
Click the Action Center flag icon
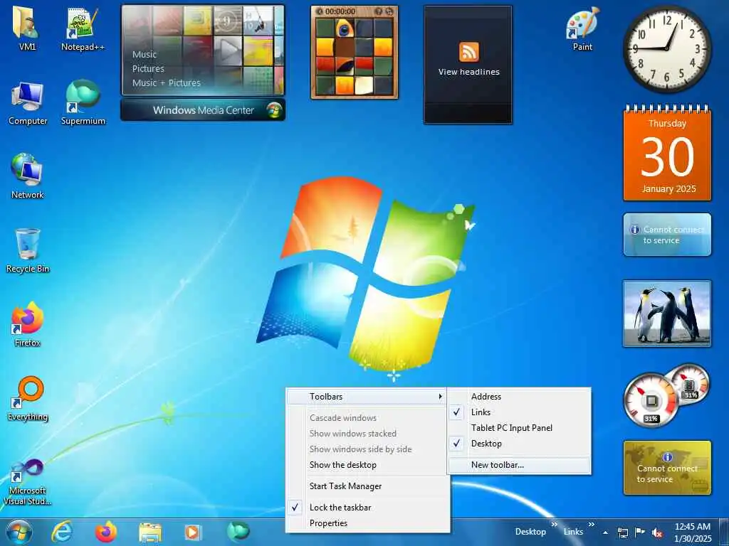click(640, 532)
